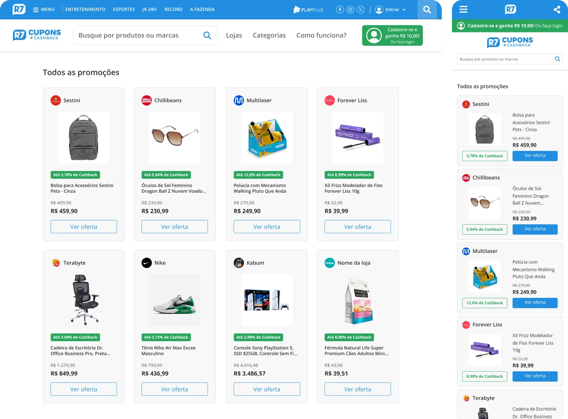Open the ESPORTES section

(124, 9)
